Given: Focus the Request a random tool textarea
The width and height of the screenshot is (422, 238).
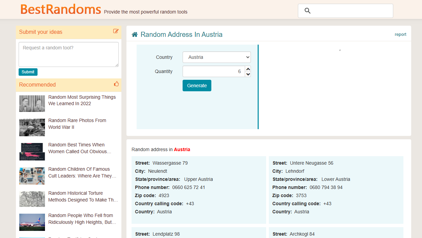Looking at the screenshot, I should pyautogui.click(x=68, y=54).
